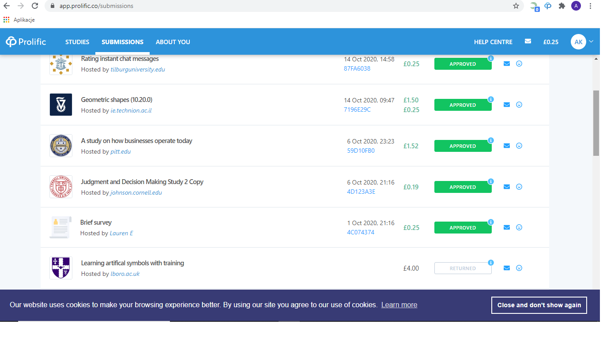Report issue face icon for businesses operate study
This screenshot has width=603, height=339.
pos(519,146)
